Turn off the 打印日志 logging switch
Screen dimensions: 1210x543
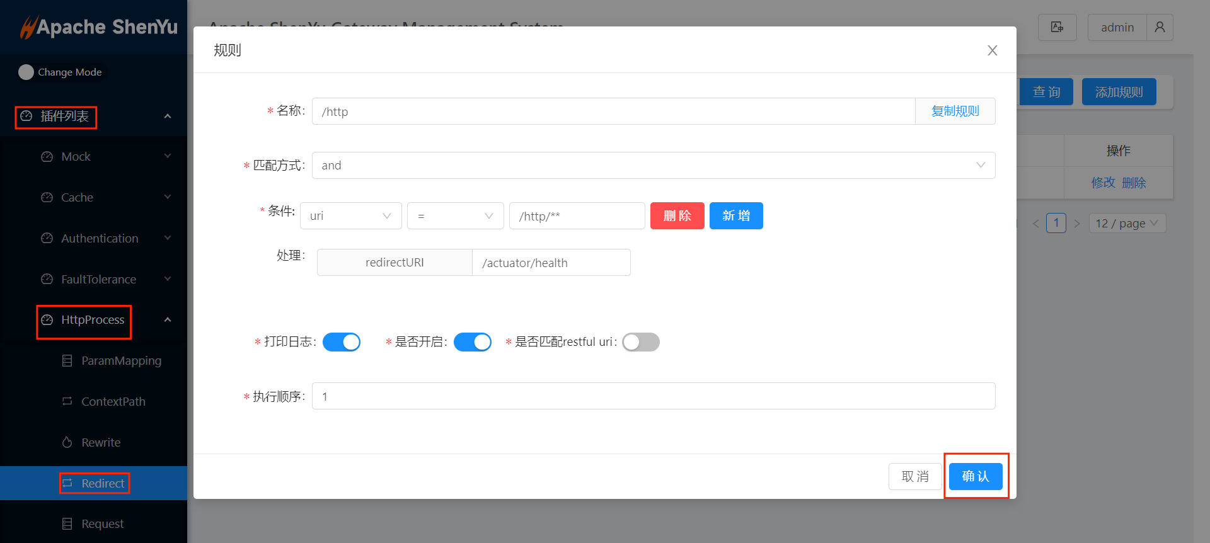[x=341, y=342]
